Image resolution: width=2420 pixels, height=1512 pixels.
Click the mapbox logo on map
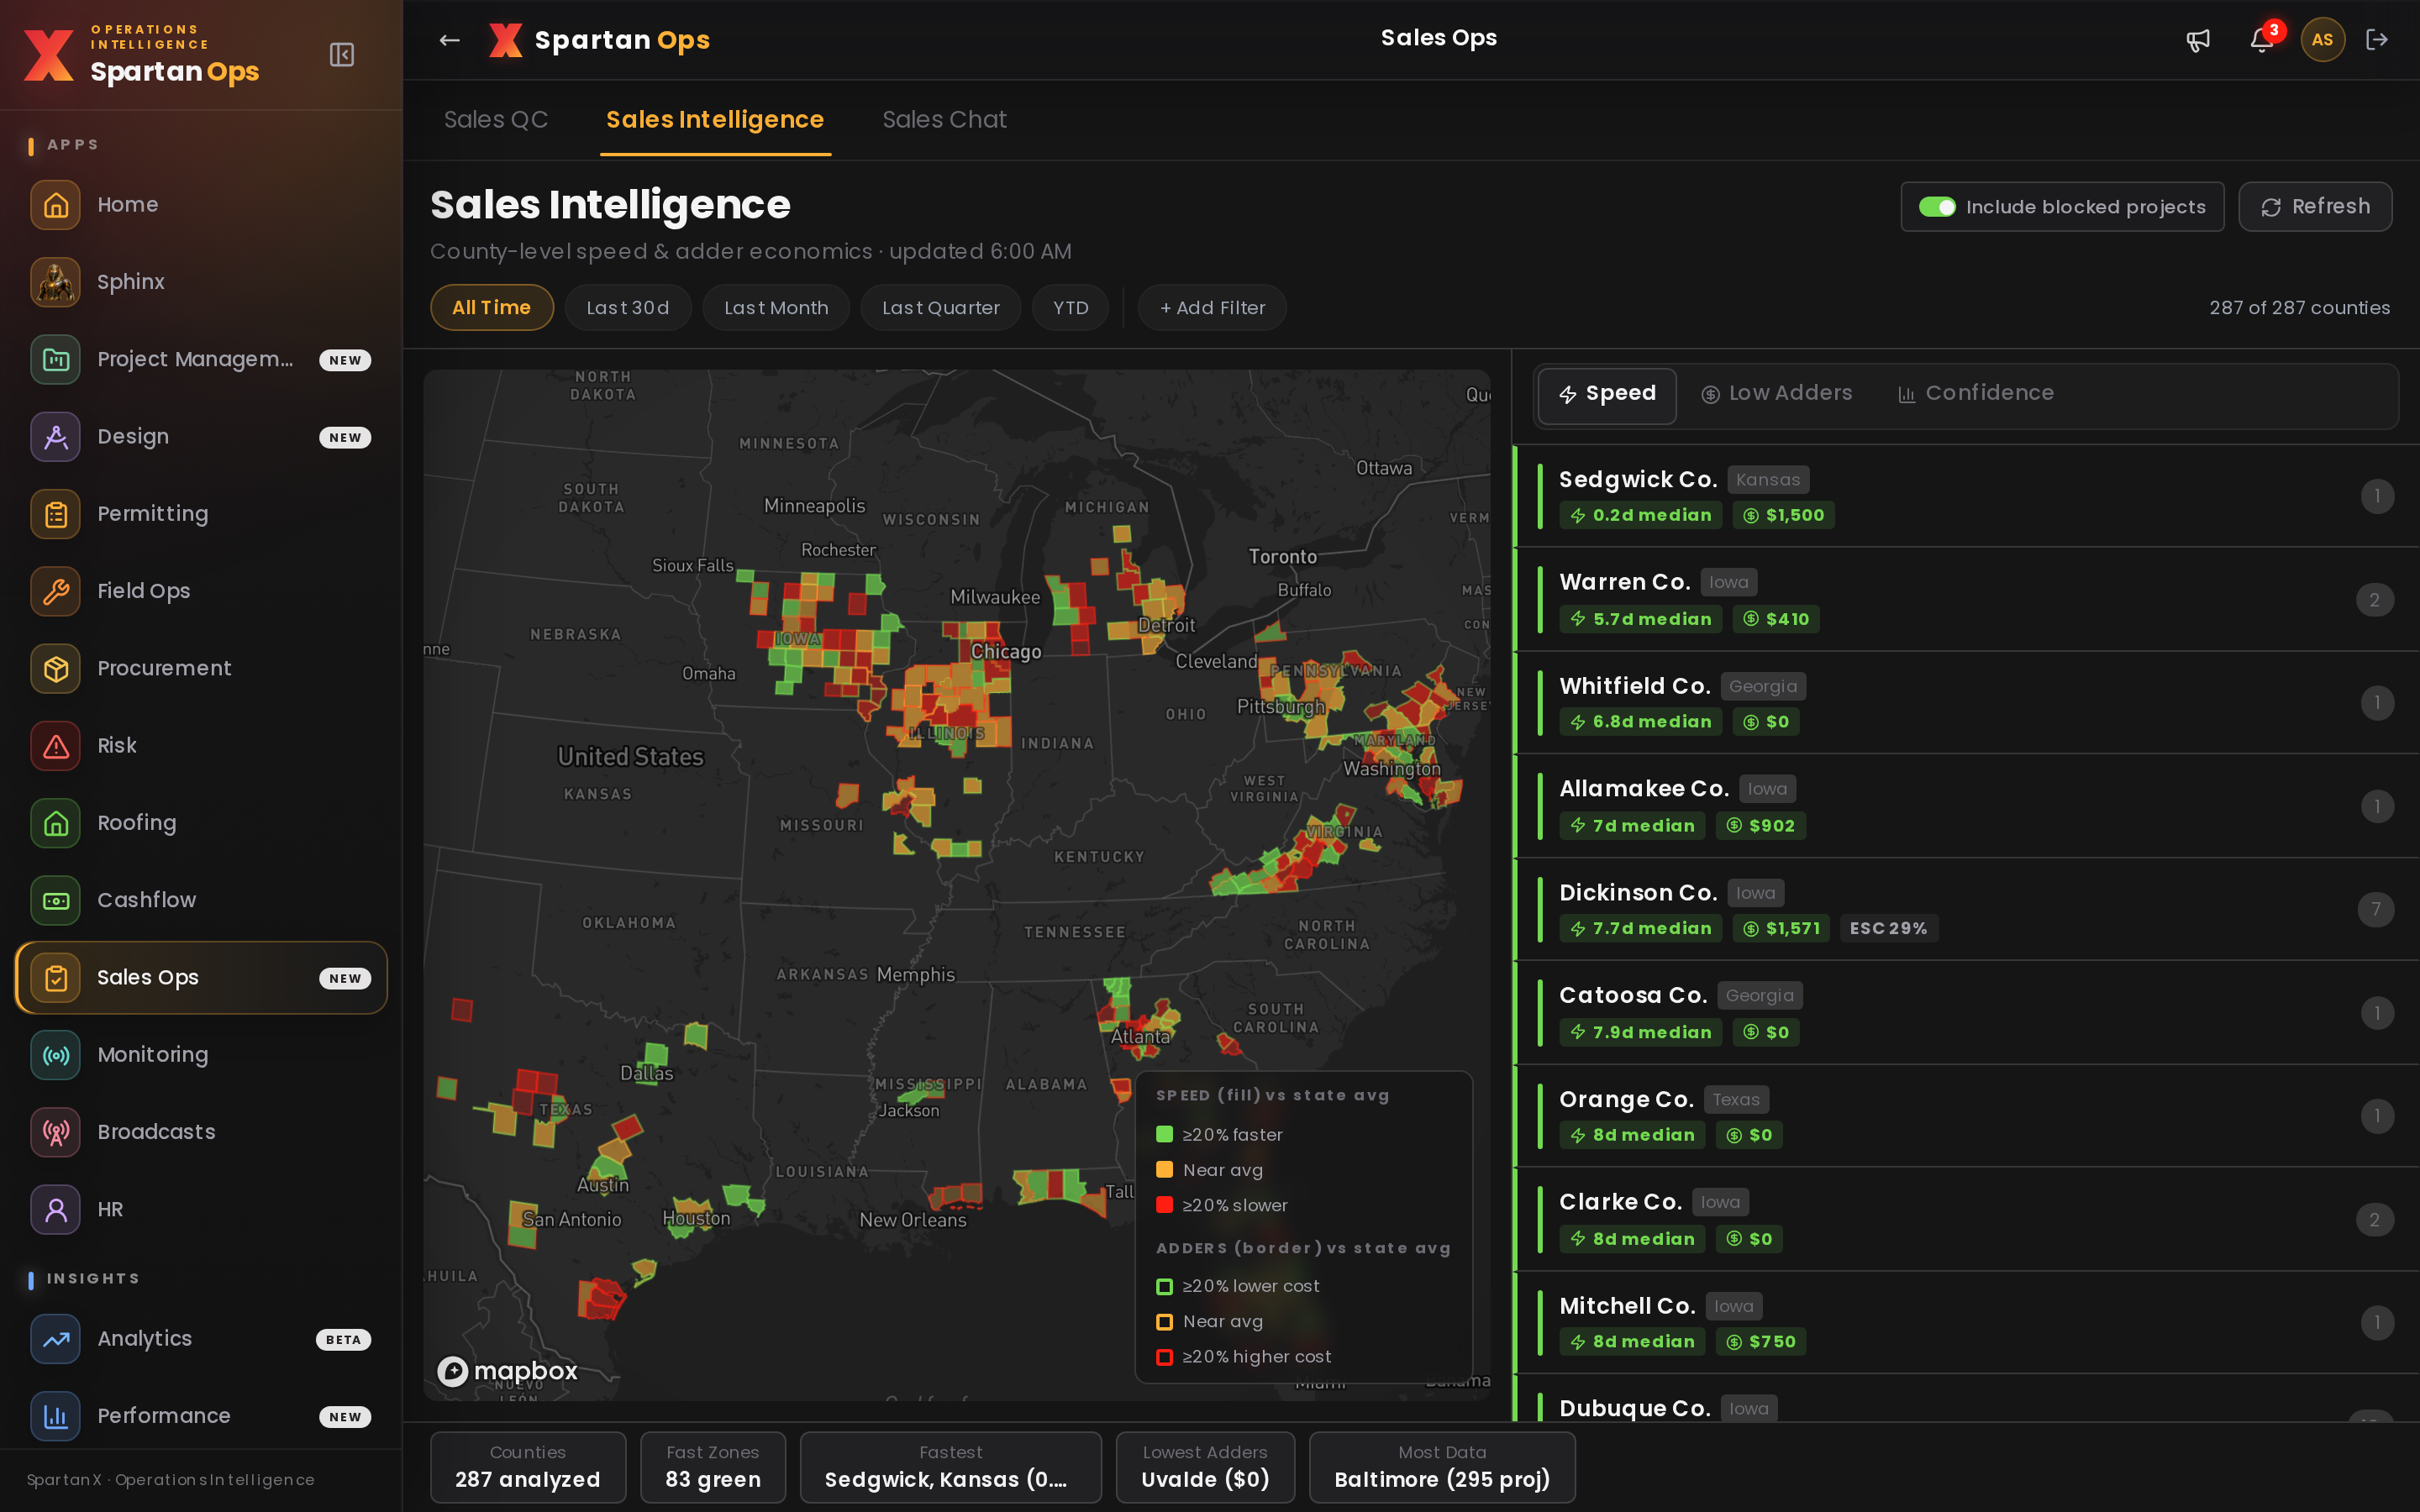[x=507, y=1371]
